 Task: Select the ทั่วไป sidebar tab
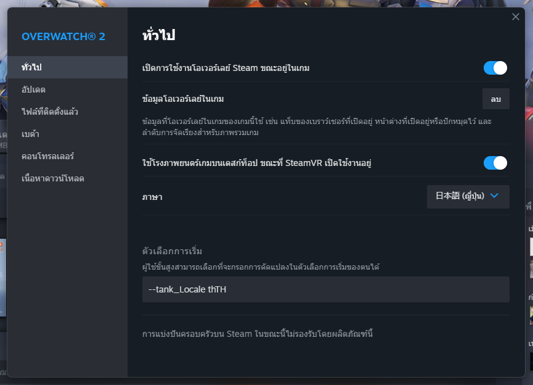pos(67,67)
